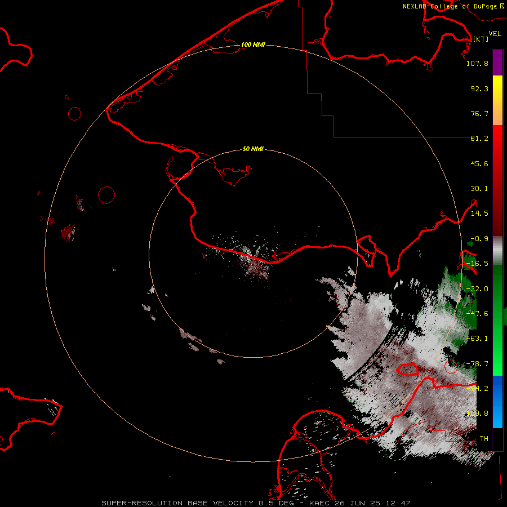The width and height of the screenshot is (507, 507).
Task: Click the 50 NMI range ring label
Action: click(x=253, y=149)
